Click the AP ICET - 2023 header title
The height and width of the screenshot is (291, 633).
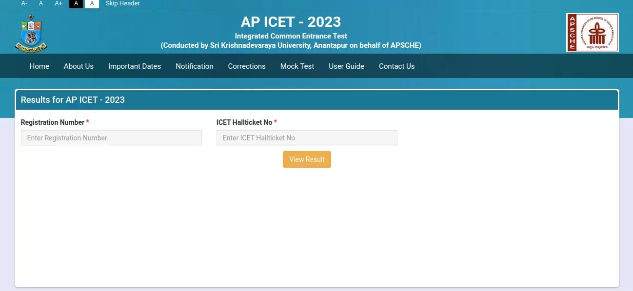click(291, 21)
